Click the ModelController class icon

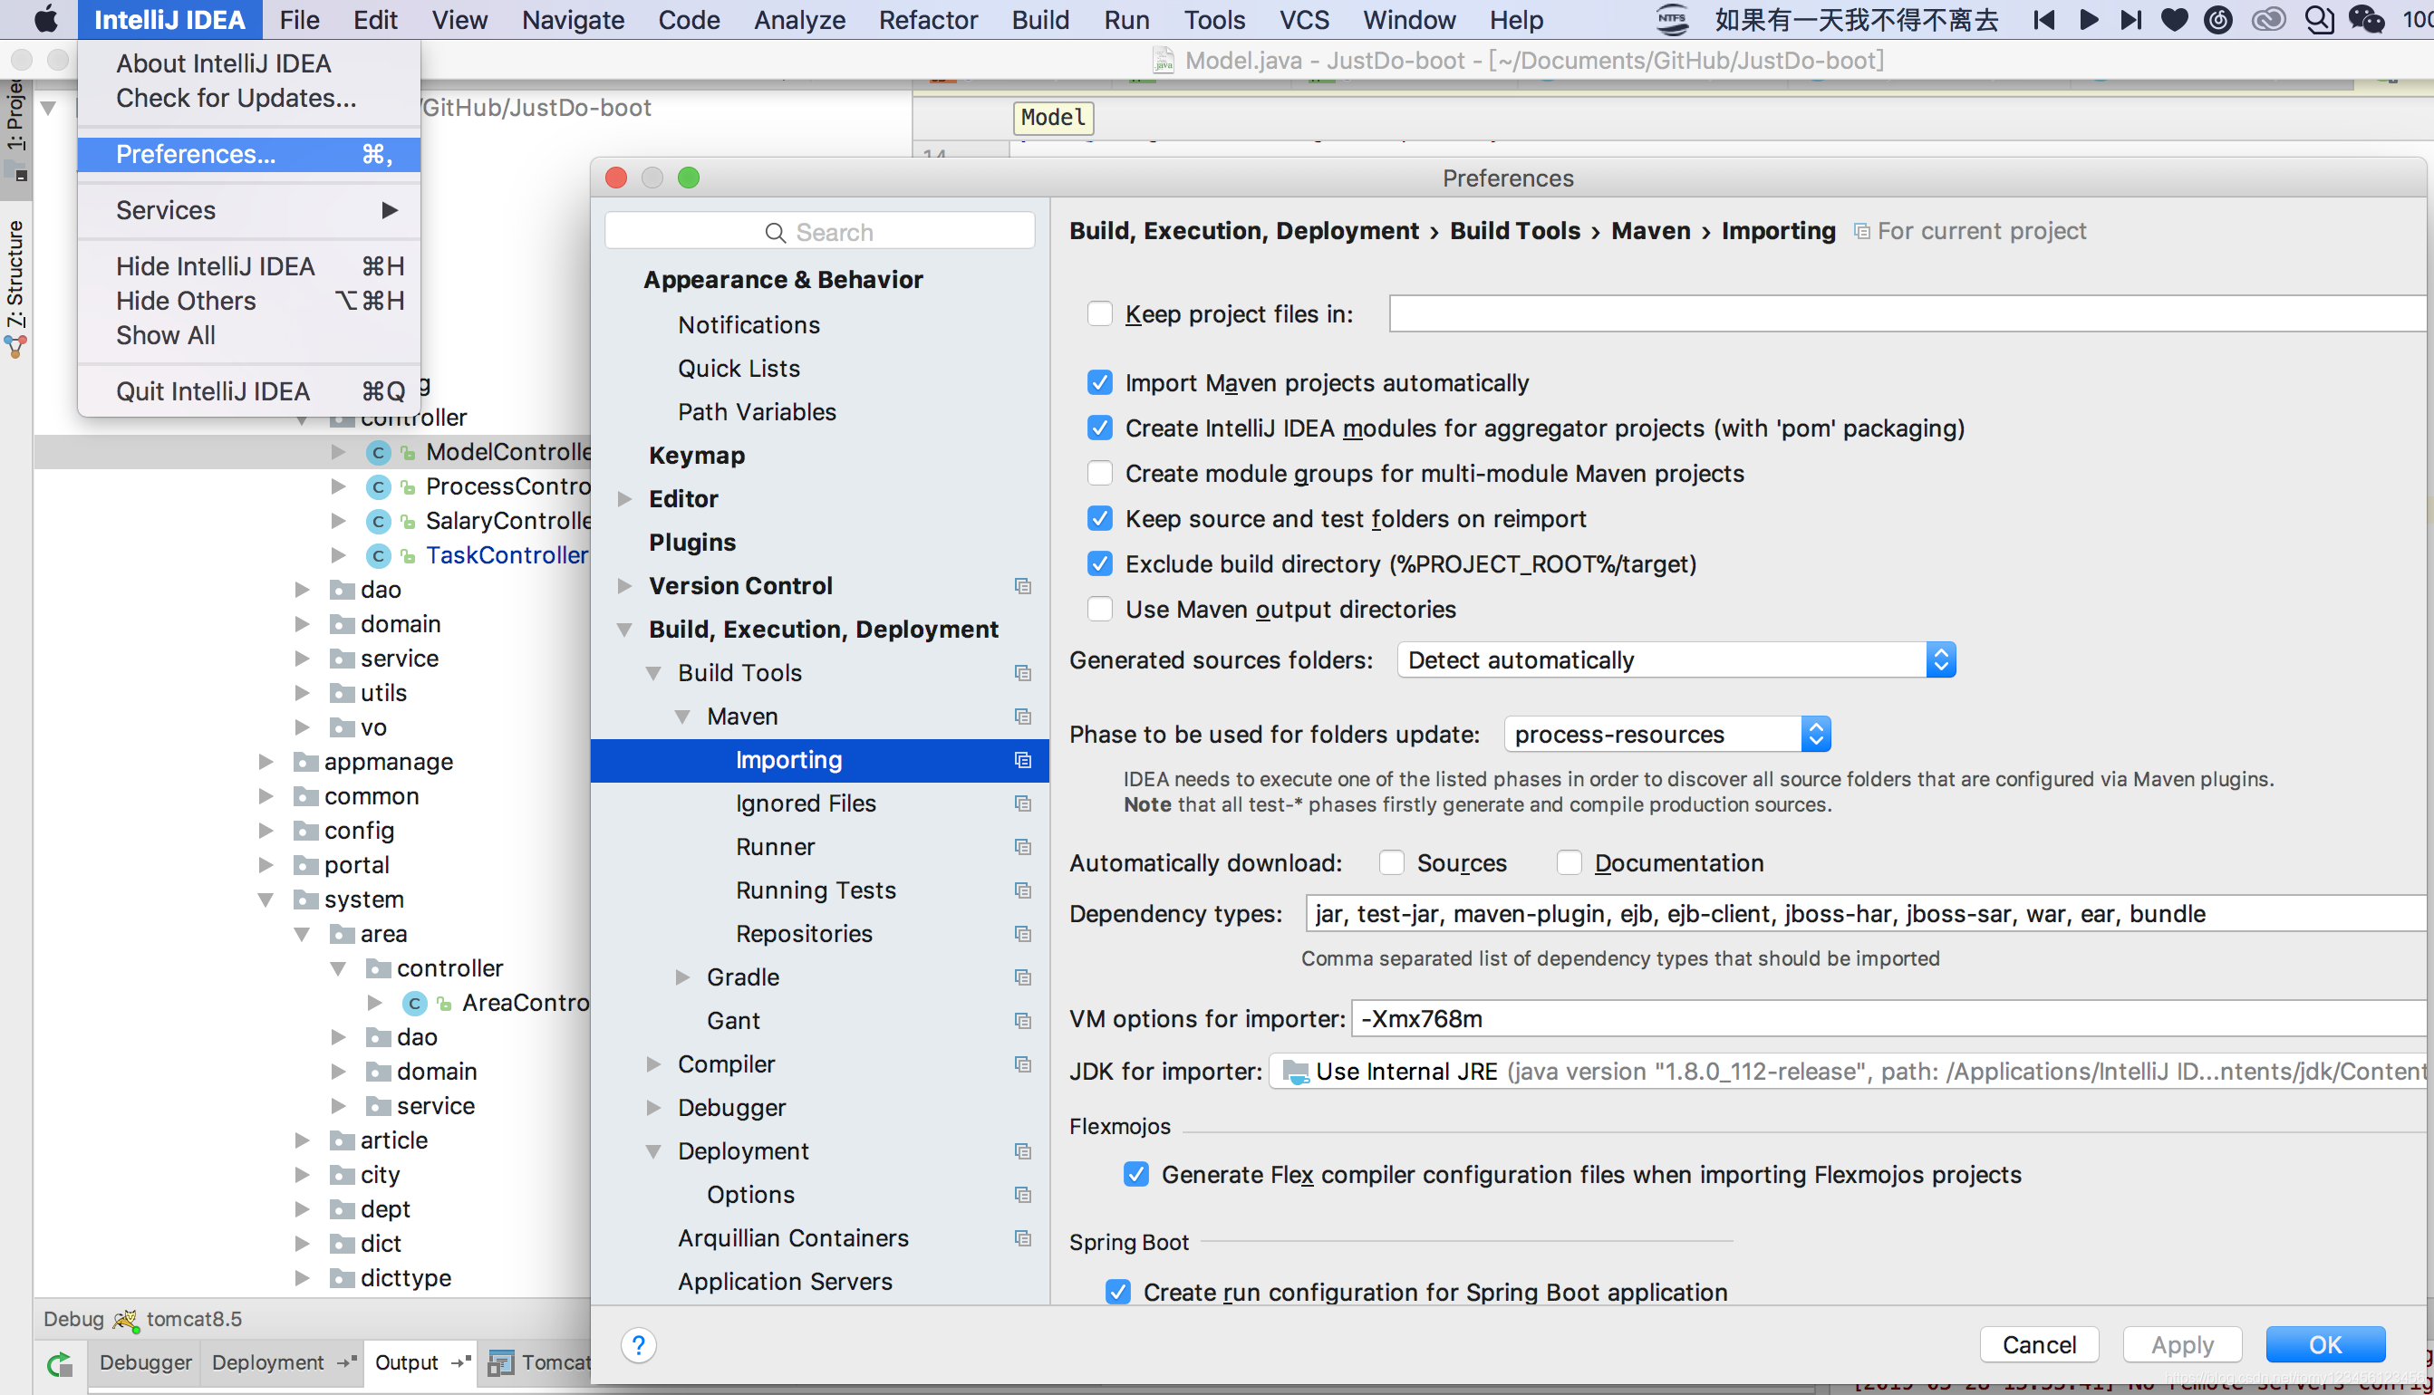[x=379, y=452]
